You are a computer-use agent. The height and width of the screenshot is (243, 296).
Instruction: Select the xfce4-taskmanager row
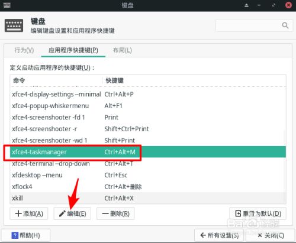[x=148, y=152]
